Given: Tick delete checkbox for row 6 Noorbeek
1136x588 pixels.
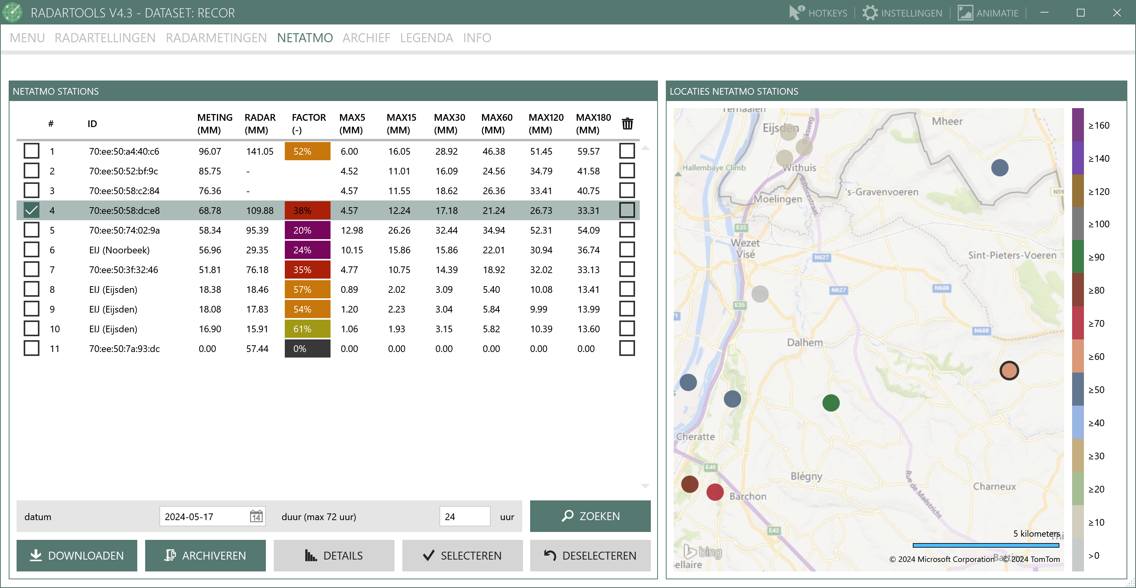Looking at the screenshot, I should pyautogui.click(x=627, y=250).
